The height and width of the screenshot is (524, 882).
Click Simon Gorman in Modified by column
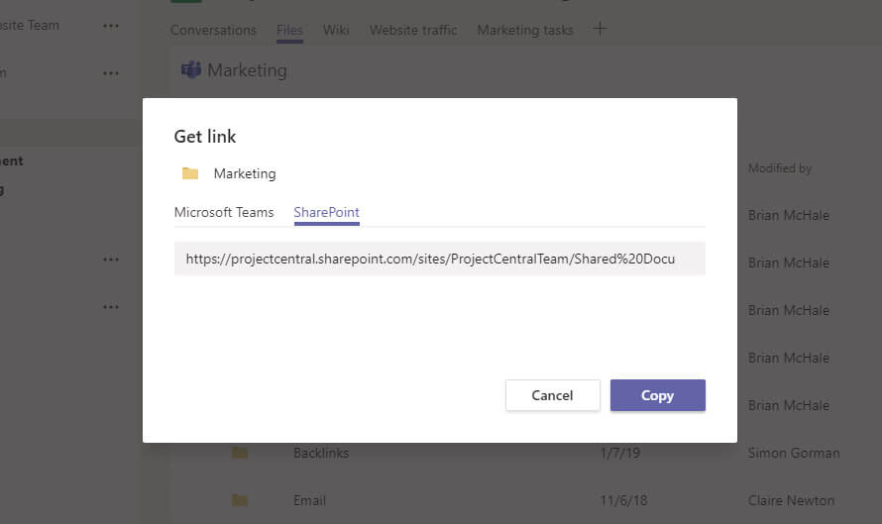click(794, 453)
